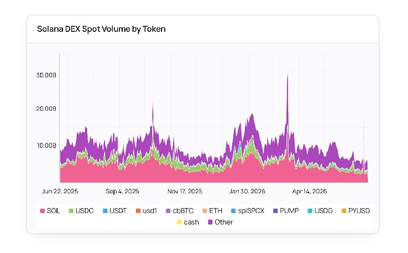Select the Sep 4, 2025 date label
This screenshot has width=408, height=253.
122,191
